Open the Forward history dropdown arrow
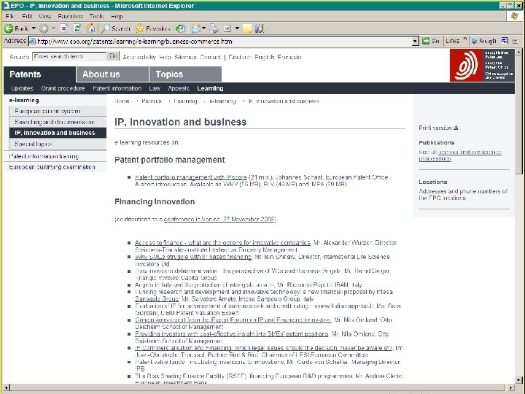Image resolution: width=525 pixels, height=394 pixels. [x=53, y=28]
